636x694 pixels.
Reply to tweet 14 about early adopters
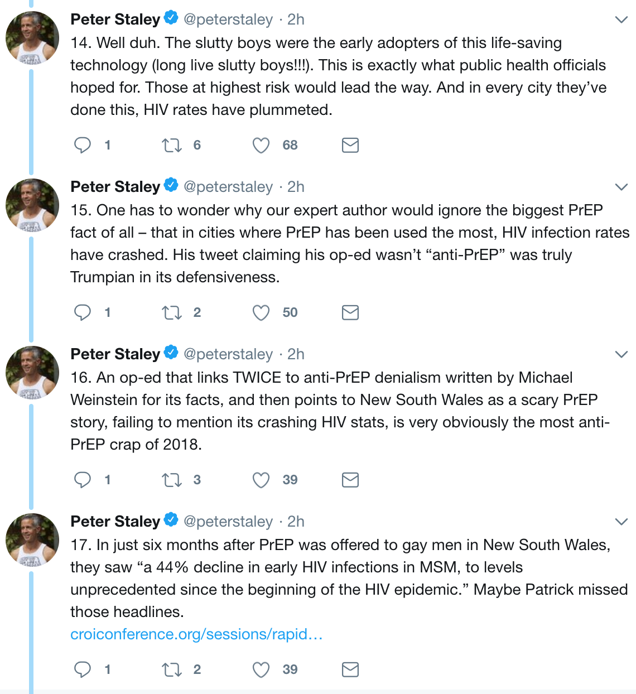(83, 145)
